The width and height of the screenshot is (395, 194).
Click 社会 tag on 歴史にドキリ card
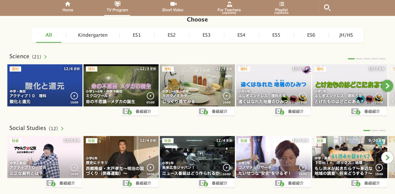tap(91, 141)
